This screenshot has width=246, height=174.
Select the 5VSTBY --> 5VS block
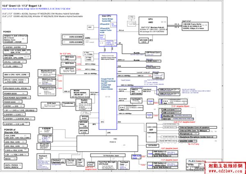(x=14, y=106)
